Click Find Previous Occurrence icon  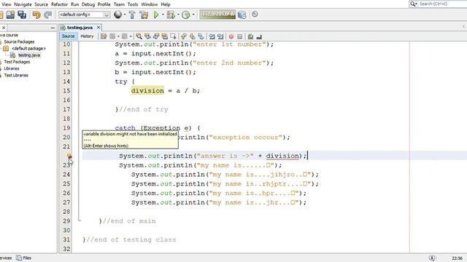(147, 36)
